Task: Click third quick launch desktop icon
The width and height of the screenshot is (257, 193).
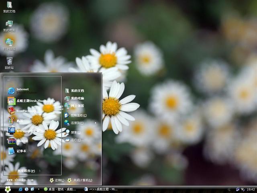Action: click(33, 189)
